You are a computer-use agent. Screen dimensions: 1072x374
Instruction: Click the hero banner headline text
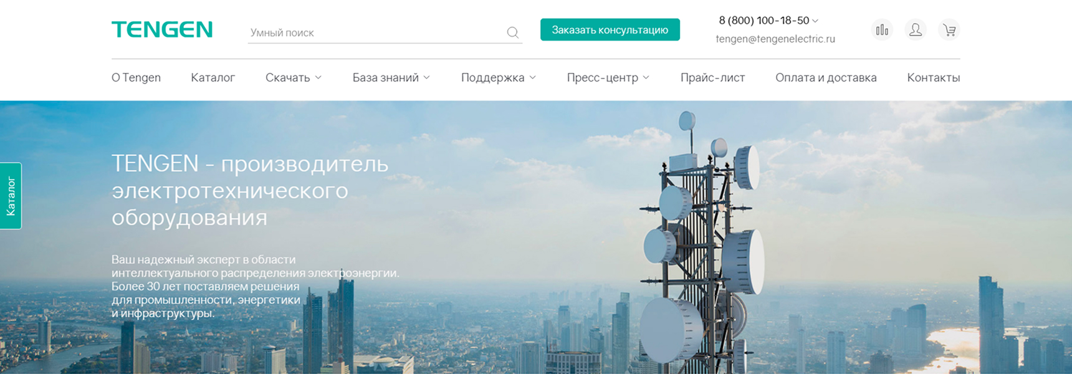point(250,190)
